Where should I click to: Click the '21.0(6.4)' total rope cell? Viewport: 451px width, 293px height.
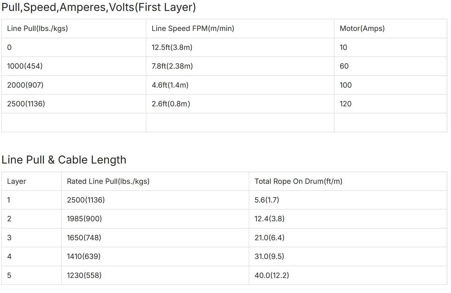(x=269, y=238)
